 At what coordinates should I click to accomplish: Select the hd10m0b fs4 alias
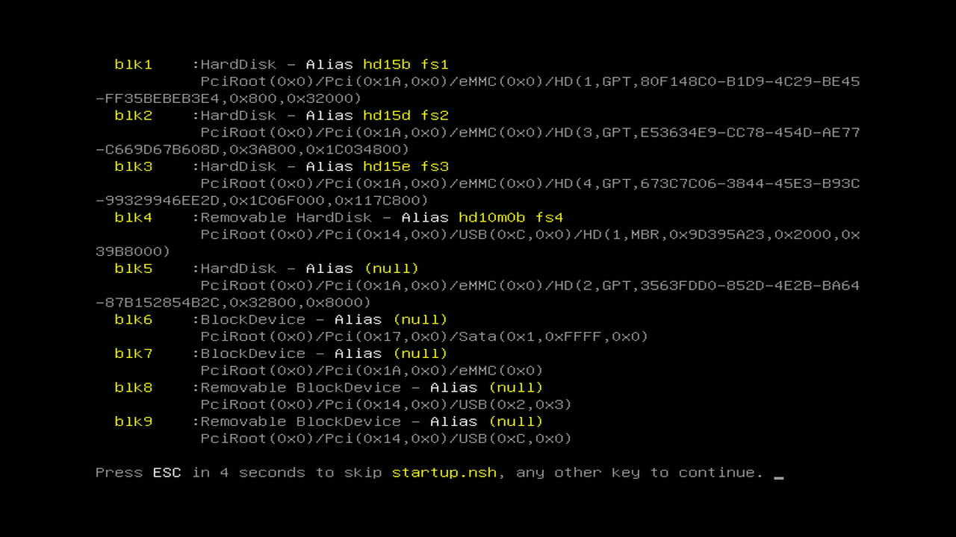(511, 217)
